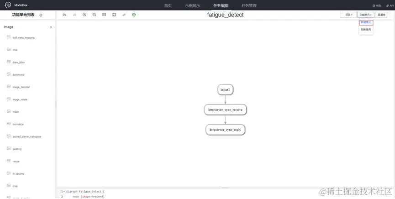
Task: Click the Image category label
Action: click(x=8, y=27)
